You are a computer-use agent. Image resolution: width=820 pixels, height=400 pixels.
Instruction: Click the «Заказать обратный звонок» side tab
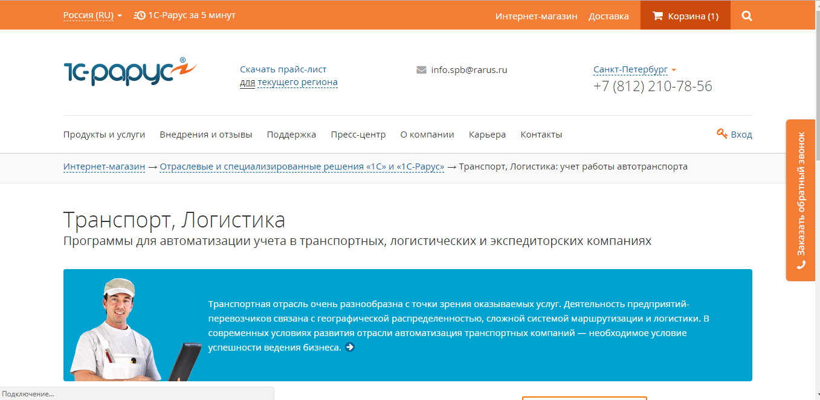[x=800, y=199]
